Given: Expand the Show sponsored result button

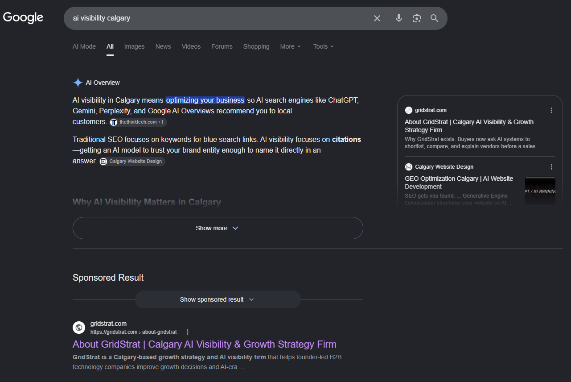Looking at the screenshot, I should (x=218, y=299).
